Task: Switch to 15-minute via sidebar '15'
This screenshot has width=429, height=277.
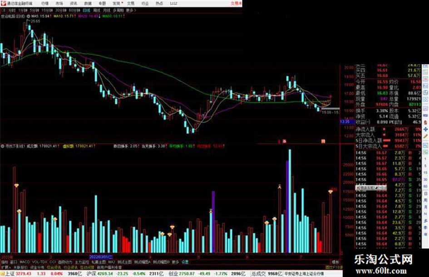Action: pyautogui.click(x=425, y=173)
